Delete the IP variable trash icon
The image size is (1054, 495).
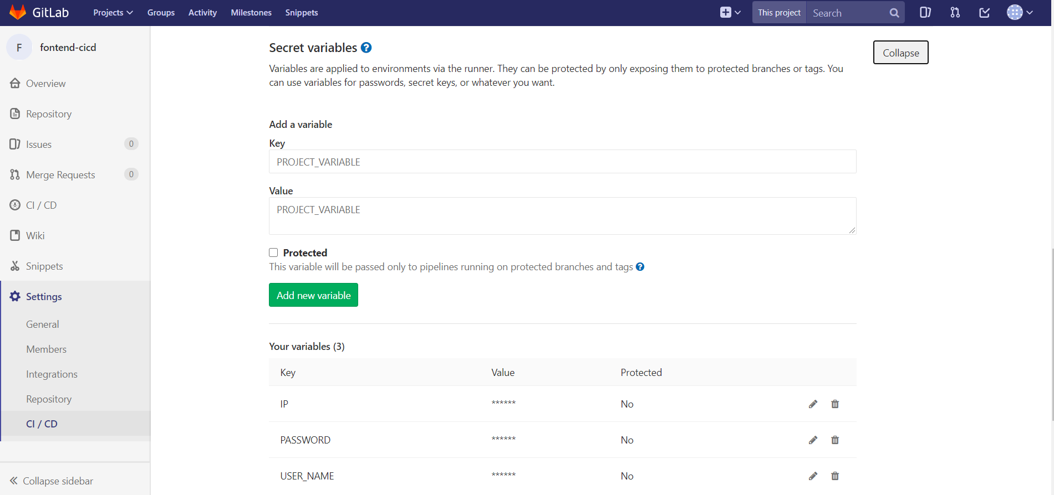pos(835,404)
